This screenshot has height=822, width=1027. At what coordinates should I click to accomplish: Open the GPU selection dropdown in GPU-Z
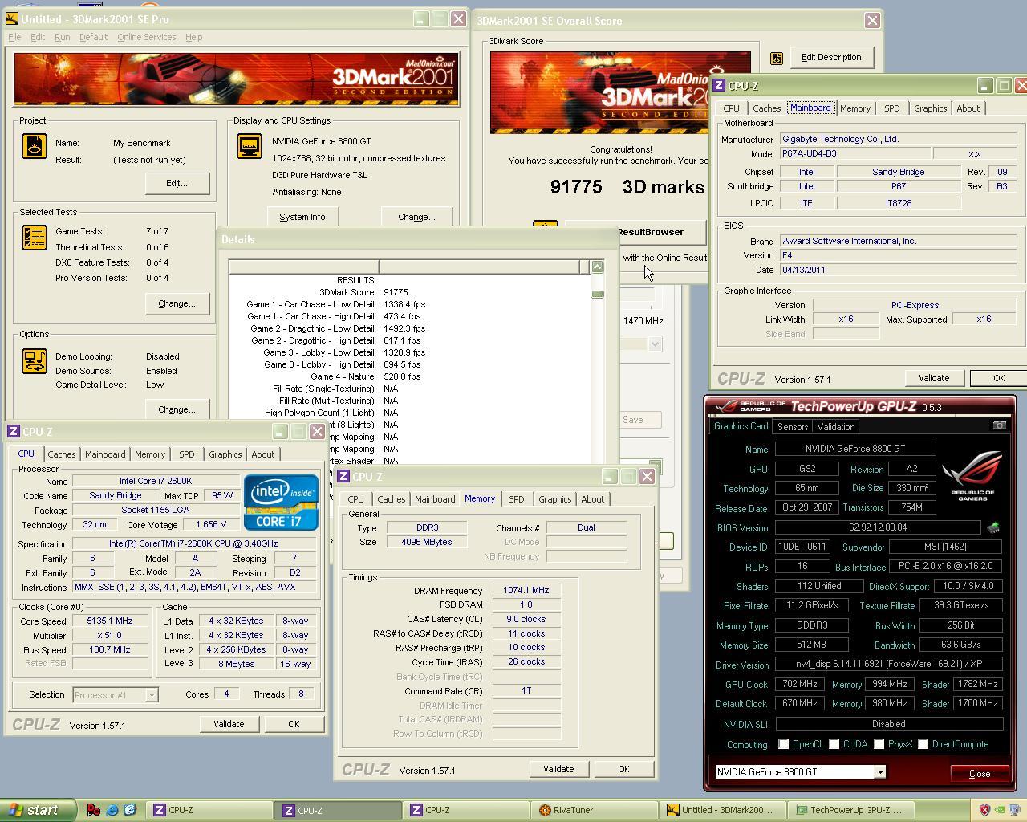[x=879, y=772]
